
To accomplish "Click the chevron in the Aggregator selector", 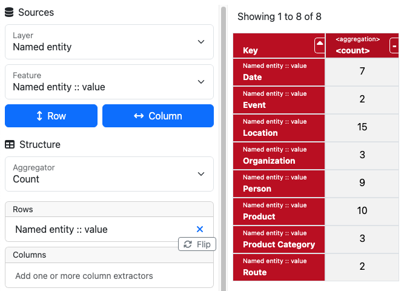I will click(201, 174).
